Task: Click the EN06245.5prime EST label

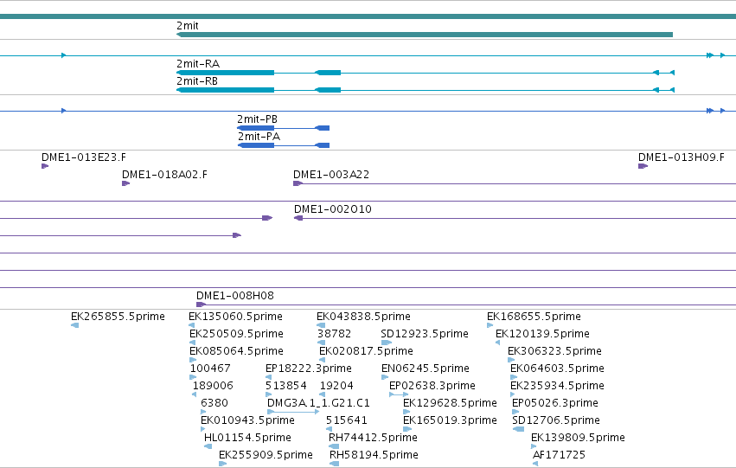Action: click(426, 369)
